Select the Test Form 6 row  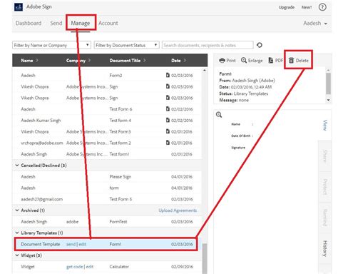[x=107, y=109]
